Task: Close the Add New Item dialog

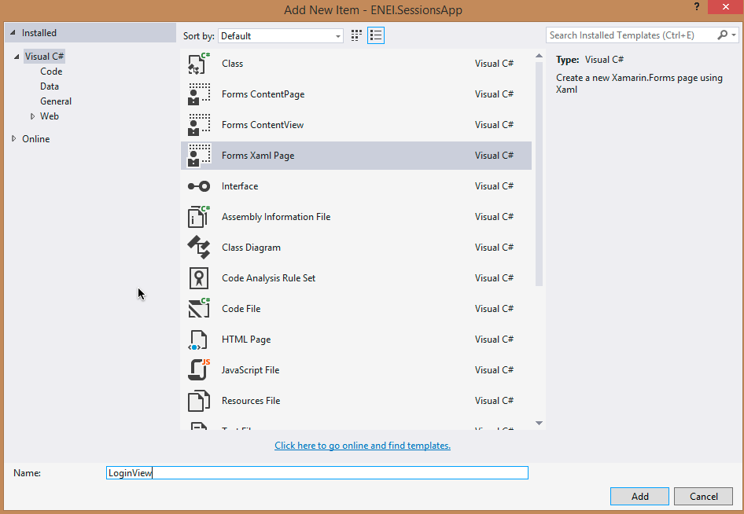Action: (x=725, y=6)
